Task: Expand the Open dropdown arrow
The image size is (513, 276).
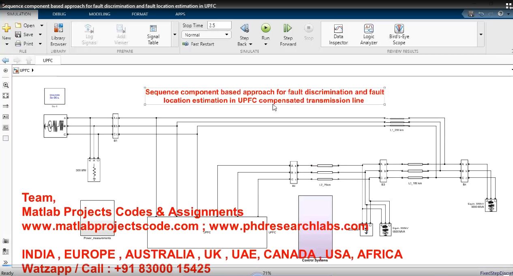Action: coord(41,25)
